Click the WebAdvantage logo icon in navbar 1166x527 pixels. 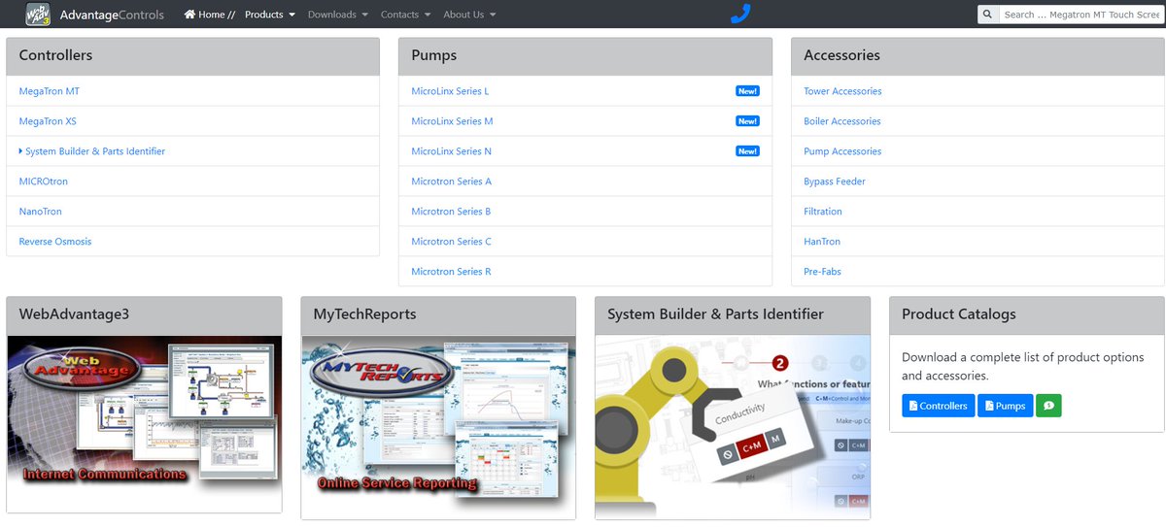coord(38,14)
